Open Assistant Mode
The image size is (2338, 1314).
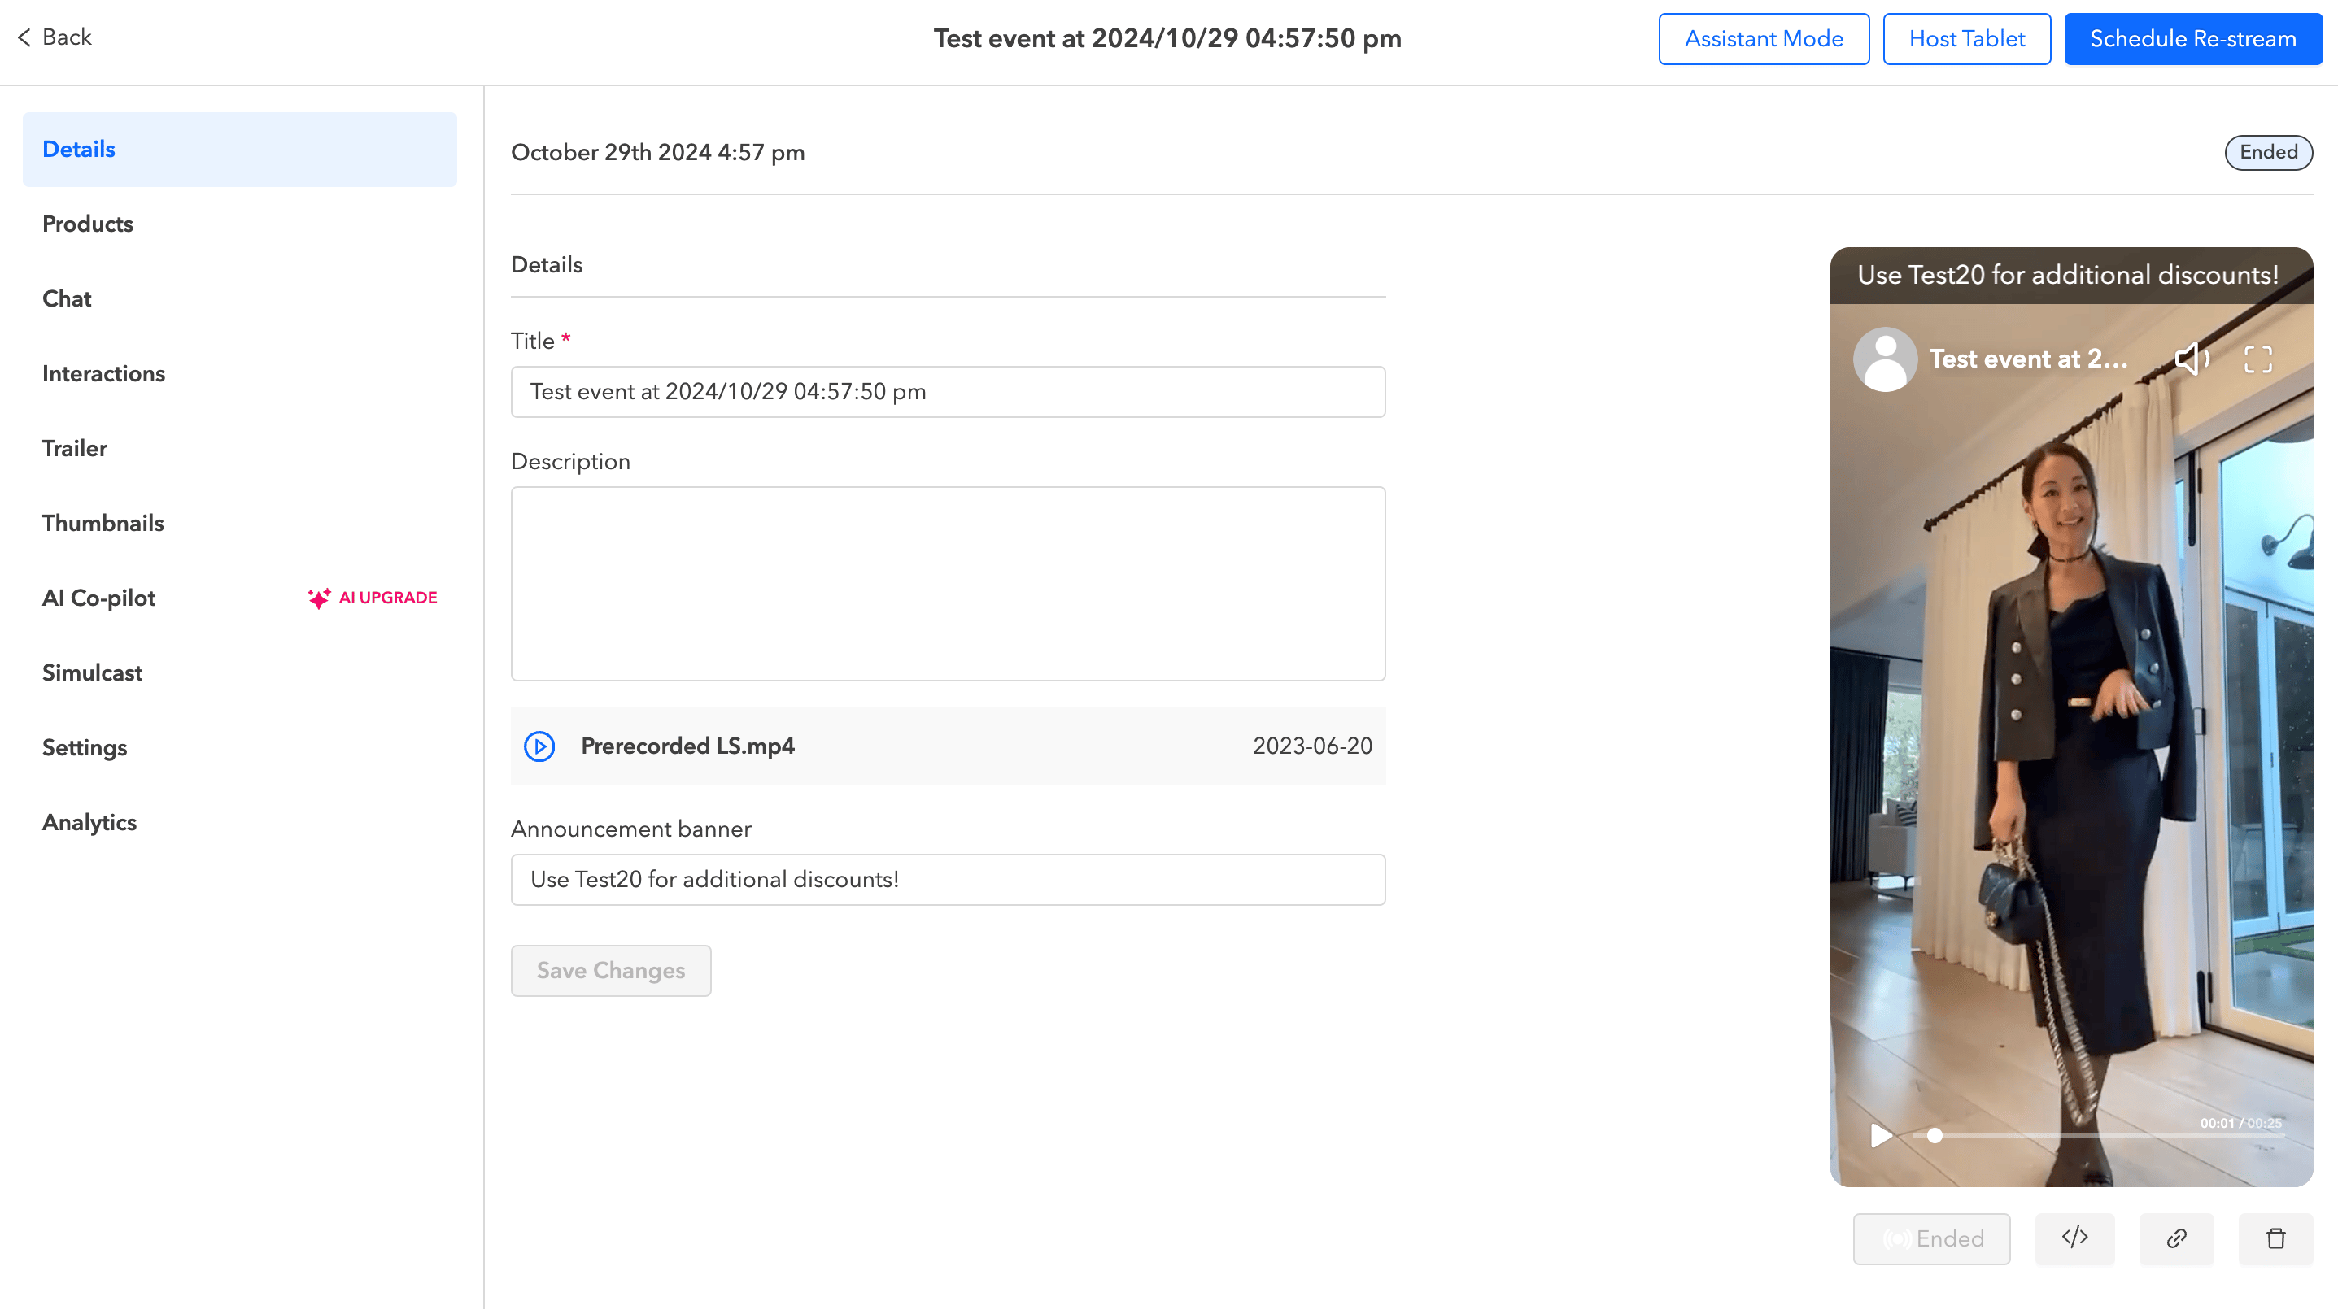tap(1763, 39)
